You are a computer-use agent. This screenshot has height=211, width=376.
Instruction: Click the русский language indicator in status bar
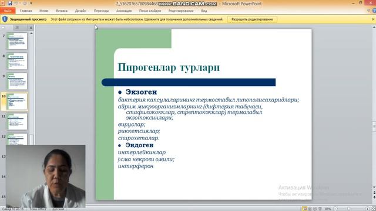[x=58, y=209]
